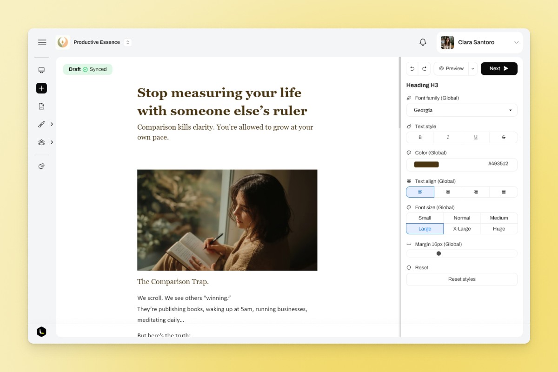Viewport: 558px width, 372px height.
Task: Choose Medium font size
Action: point(499,218)
